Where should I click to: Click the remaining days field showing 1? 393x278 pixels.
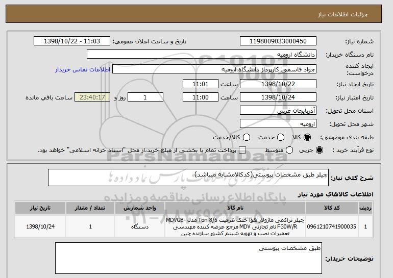pyautogui.click(x=145, y=97)
